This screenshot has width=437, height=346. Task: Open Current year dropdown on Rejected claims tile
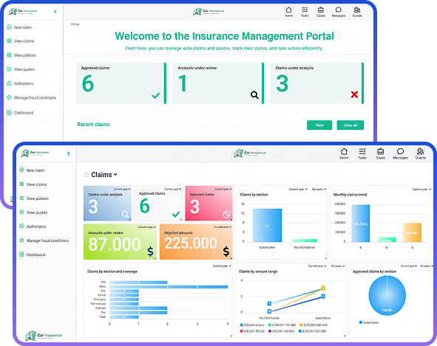[x=223, y=189]
